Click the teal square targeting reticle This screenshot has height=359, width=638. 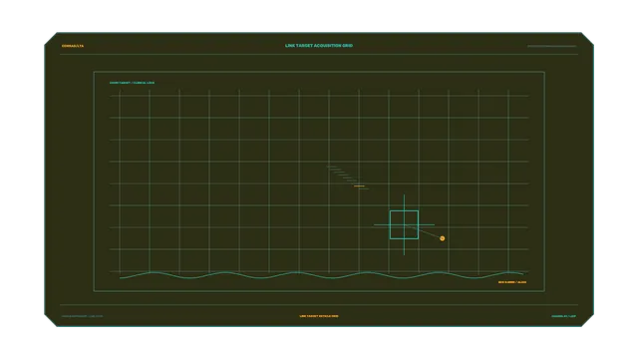404,224
